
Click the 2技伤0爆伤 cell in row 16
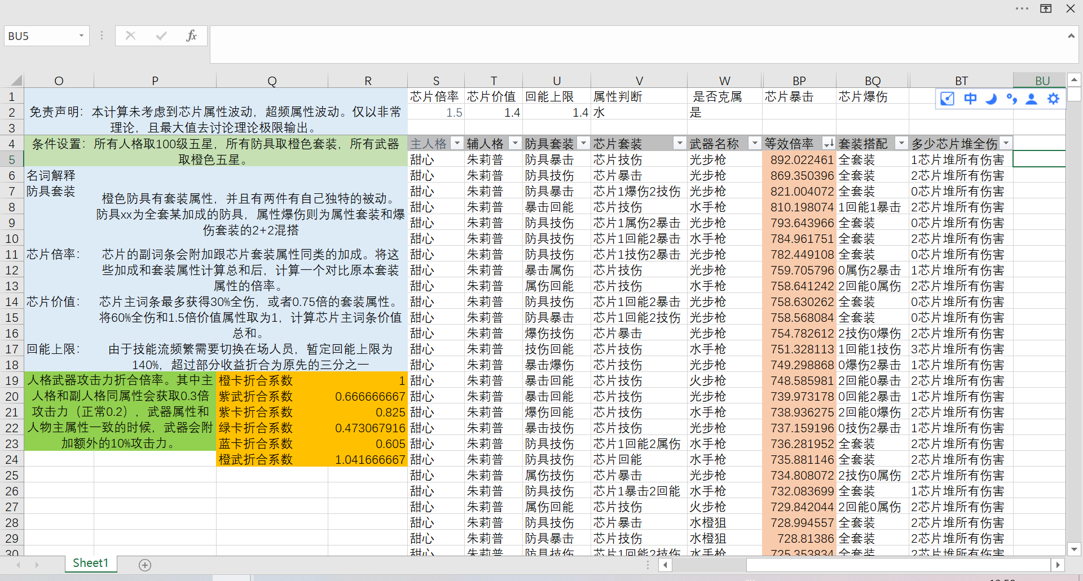872,333
